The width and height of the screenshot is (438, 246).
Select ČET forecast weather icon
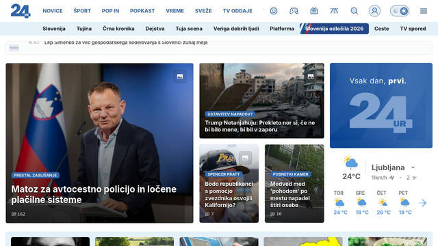pos(383,202)
